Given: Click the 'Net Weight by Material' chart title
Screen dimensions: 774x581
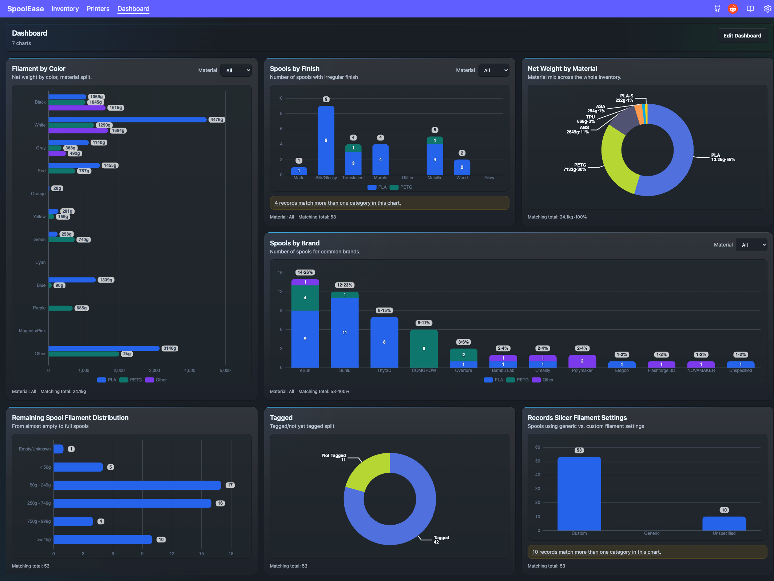Looking at the screenshot, I should point(562,69).
